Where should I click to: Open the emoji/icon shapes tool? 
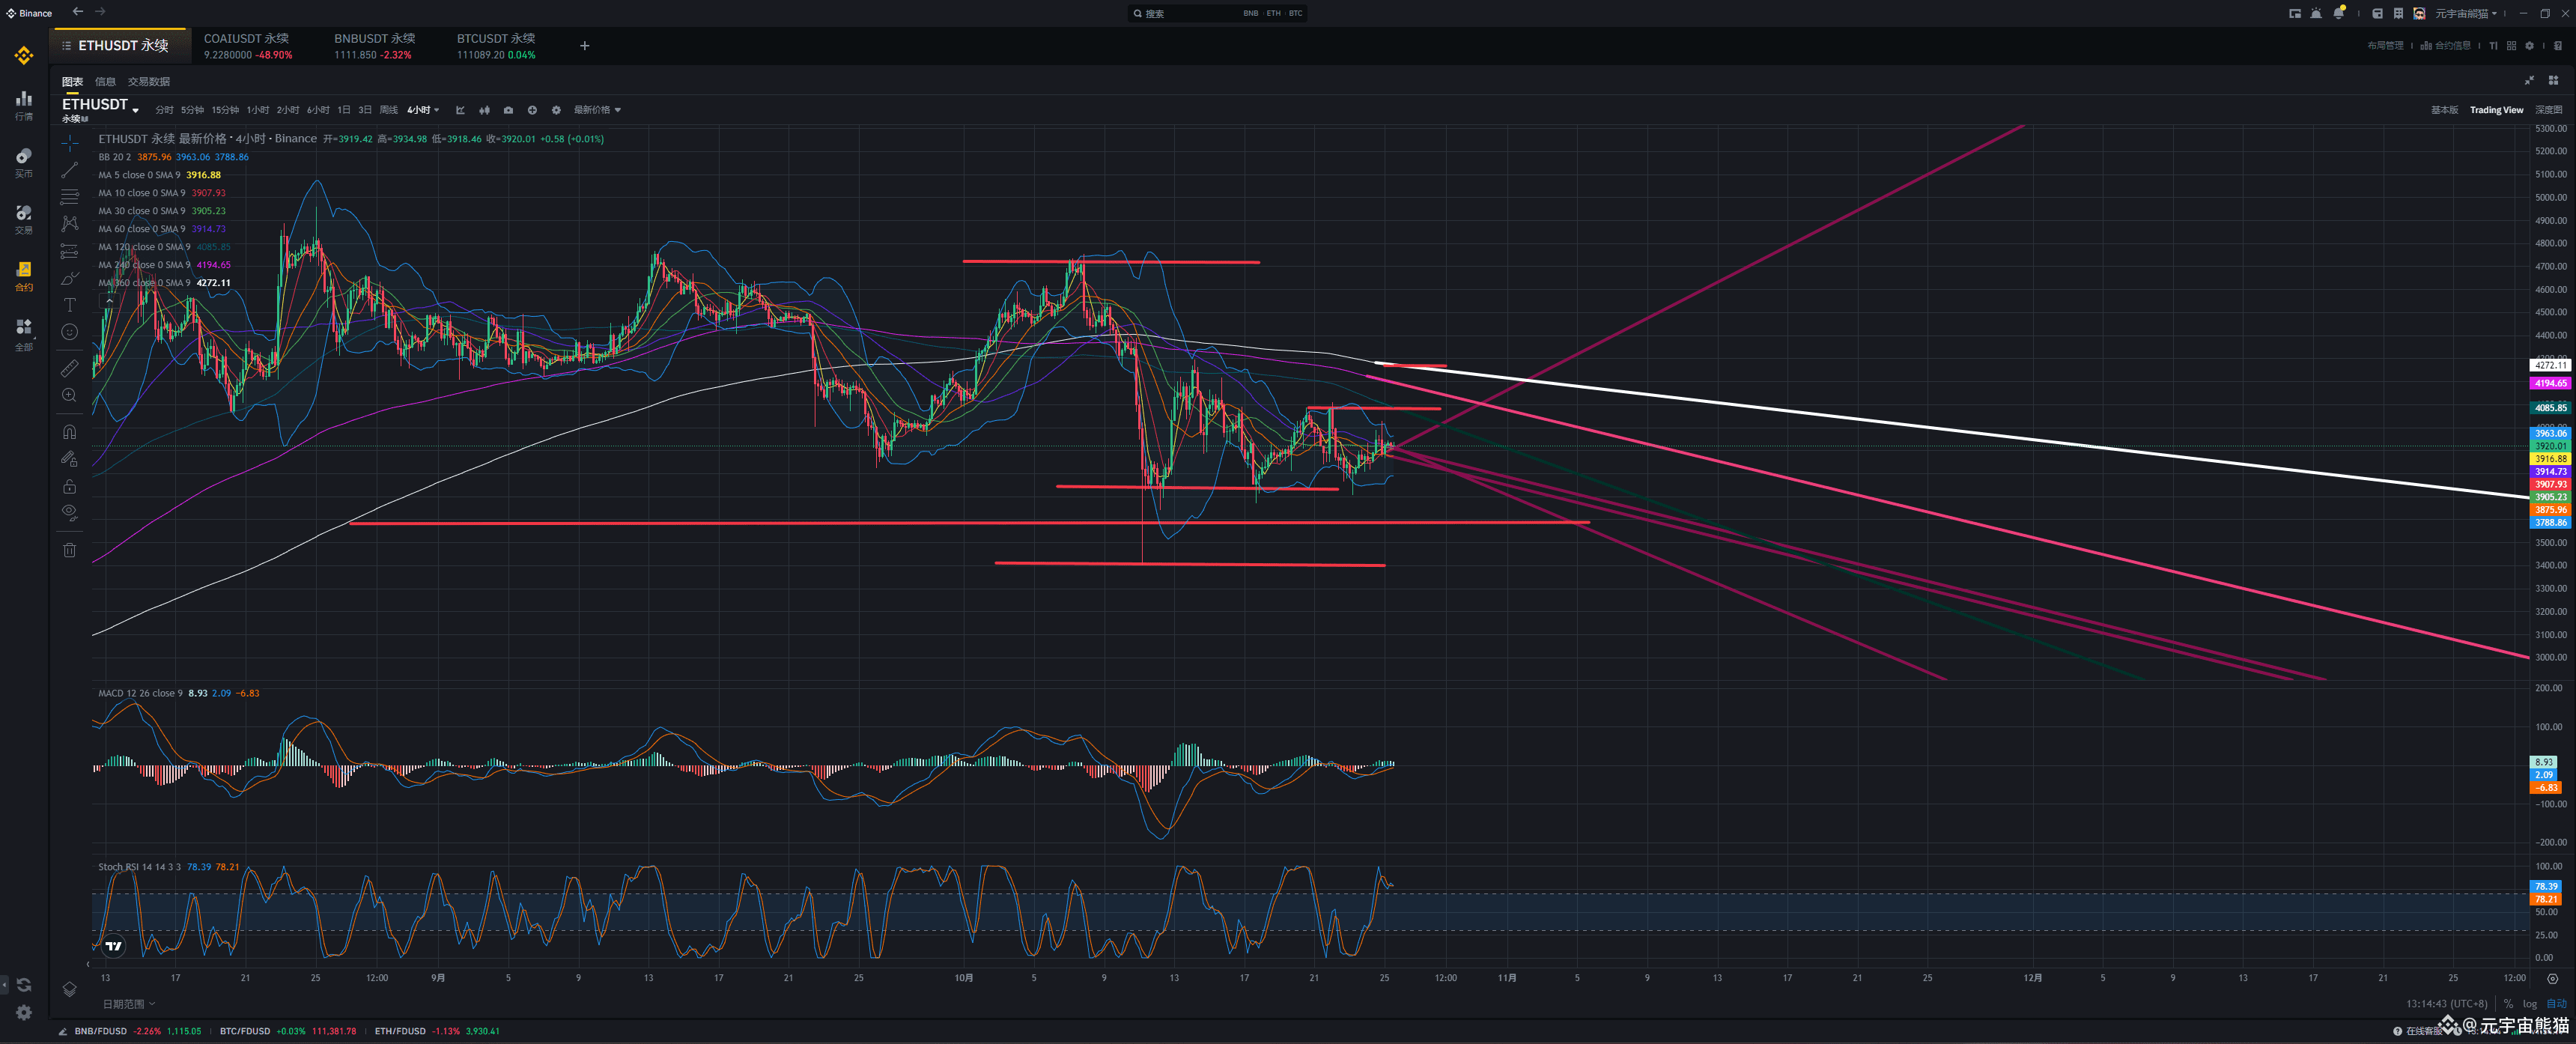69,332
